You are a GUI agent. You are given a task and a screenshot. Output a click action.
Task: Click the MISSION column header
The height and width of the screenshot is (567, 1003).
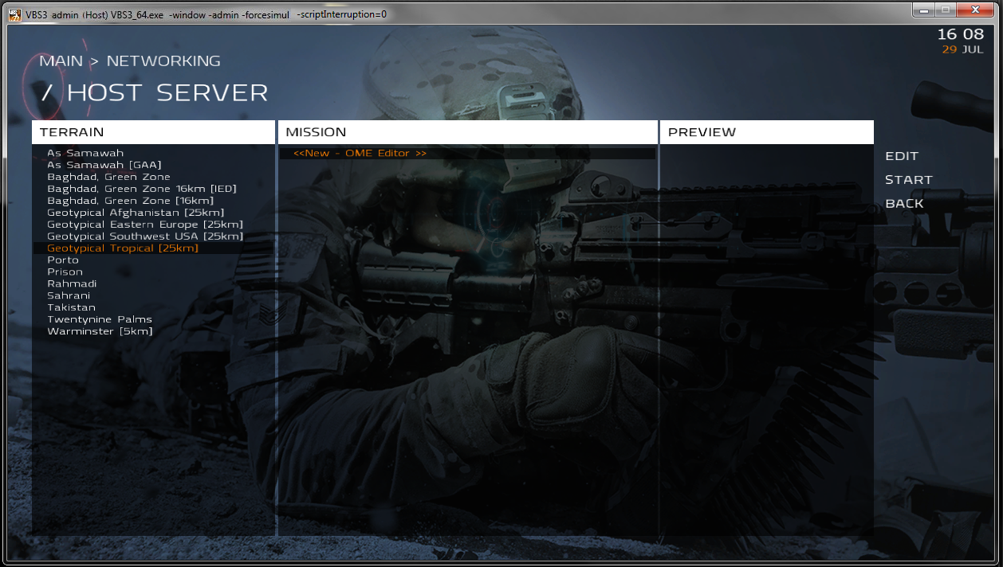(x=467, y=132)
